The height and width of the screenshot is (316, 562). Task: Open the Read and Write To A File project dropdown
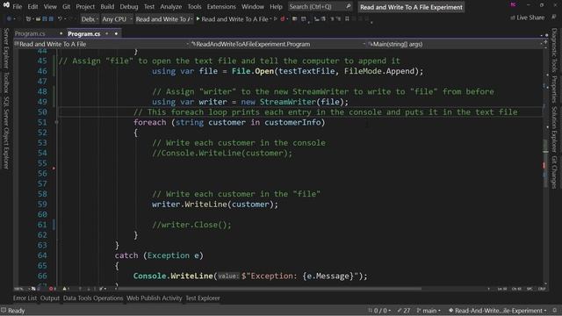102,44
